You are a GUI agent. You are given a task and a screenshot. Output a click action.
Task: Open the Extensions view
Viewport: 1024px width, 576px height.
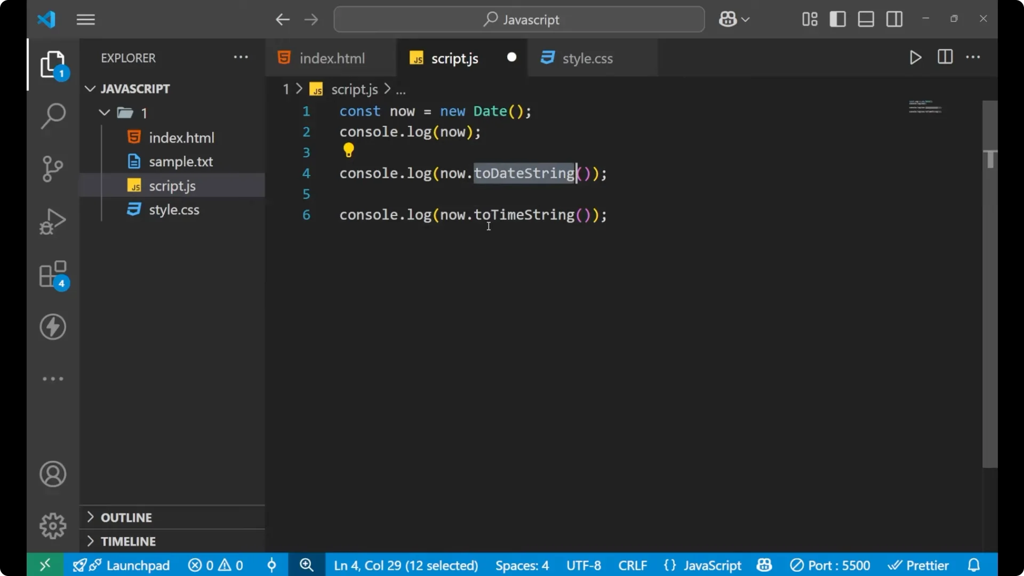point(52,275)
